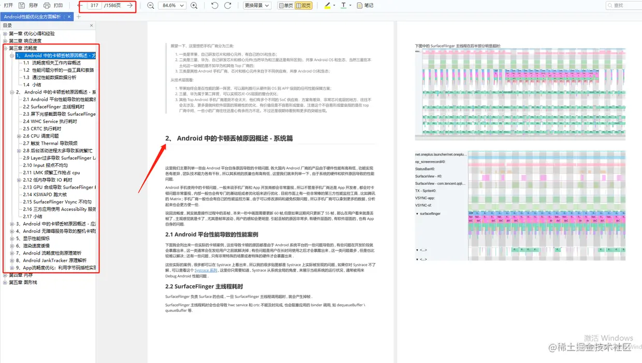Select 2.15 SurfaceFlinger Vsync 不均匀
The image size is (642, 363).
pos(57,202)
